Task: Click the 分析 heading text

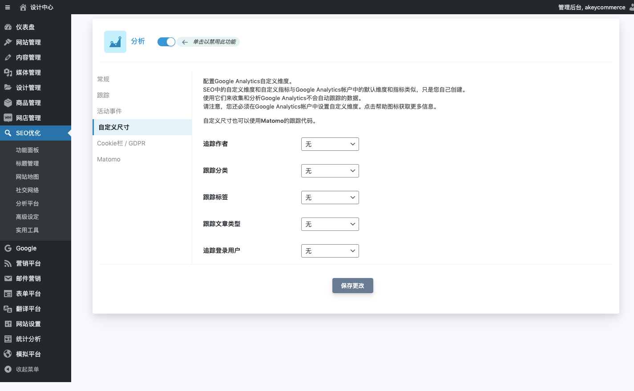Action: pos(138,41)
